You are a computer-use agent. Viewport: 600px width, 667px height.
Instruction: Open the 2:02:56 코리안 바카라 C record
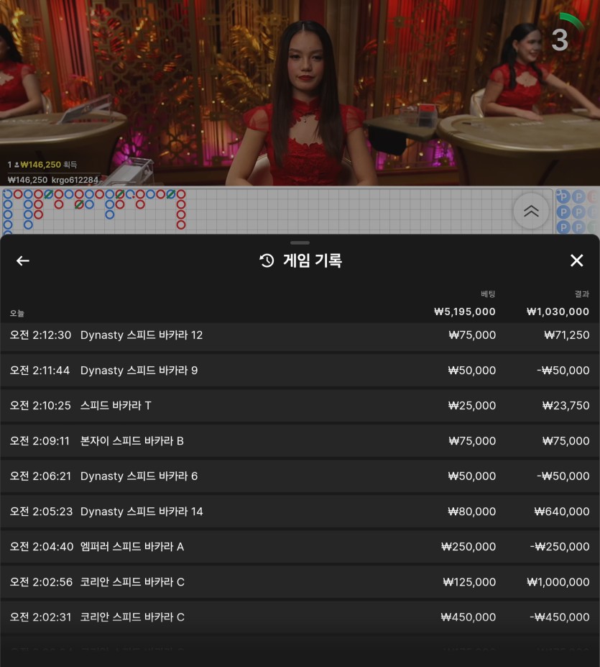point(300,582)
